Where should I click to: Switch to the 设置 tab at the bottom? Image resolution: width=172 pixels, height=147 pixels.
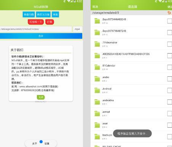(47, 144)
